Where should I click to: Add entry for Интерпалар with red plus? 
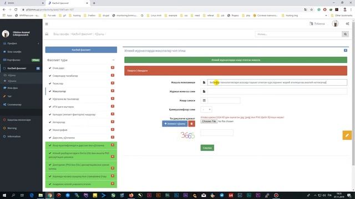113,122
